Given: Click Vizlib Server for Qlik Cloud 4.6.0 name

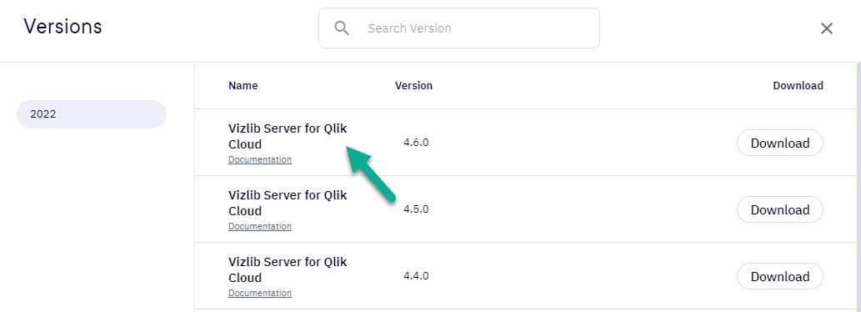Looking at the screenshot, I should 288,136.
